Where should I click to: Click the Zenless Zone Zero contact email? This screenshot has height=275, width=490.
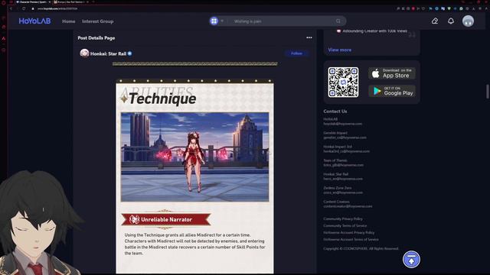tap(343, 192)
